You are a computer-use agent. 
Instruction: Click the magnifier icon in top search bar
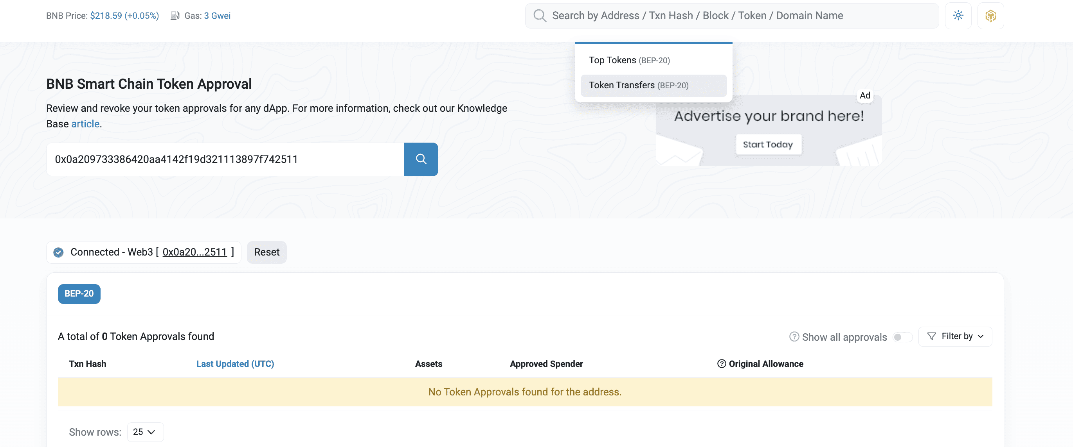click(x=540, y=16)
